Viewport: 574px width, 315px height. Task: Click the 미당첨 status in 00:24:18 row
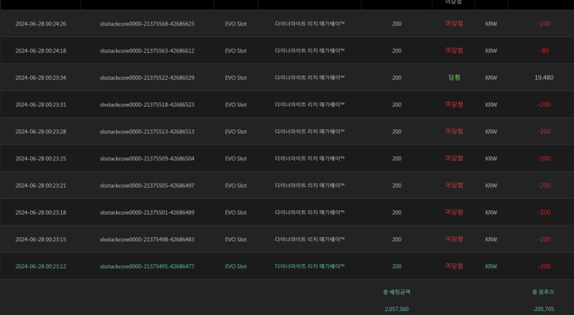[454, 50]
